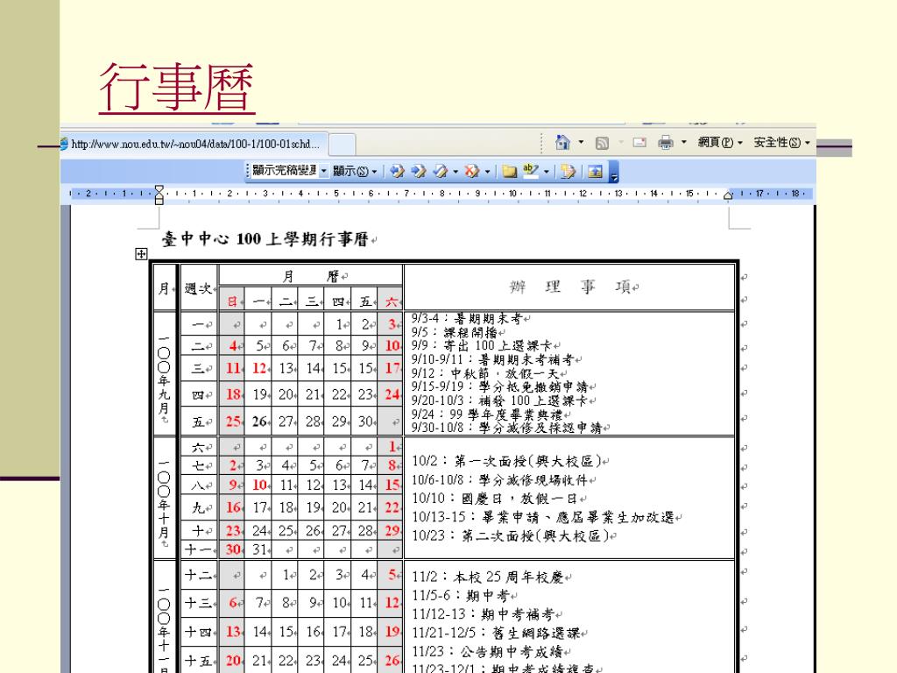Click the RSS feeds icon

click(602, 143)
